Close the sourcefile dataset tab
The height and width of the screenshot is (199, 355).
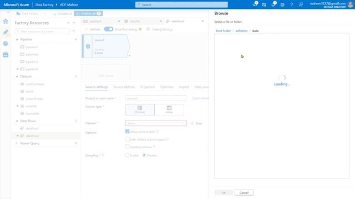click(161, 21)
